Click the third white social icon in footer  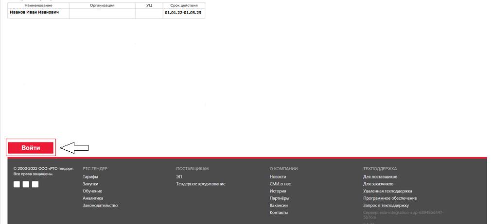(35, 184)
